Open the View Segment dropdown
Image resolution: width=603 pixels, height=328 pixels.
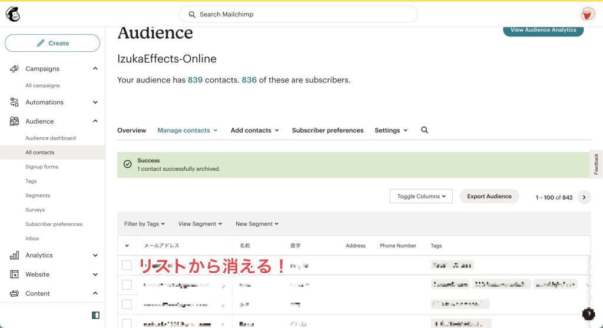(x=200, y=224)
